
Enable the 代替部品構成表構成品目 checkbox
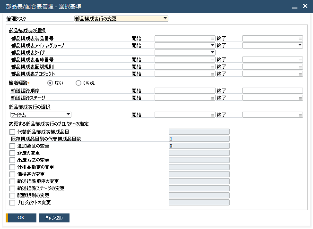(12, 132)
